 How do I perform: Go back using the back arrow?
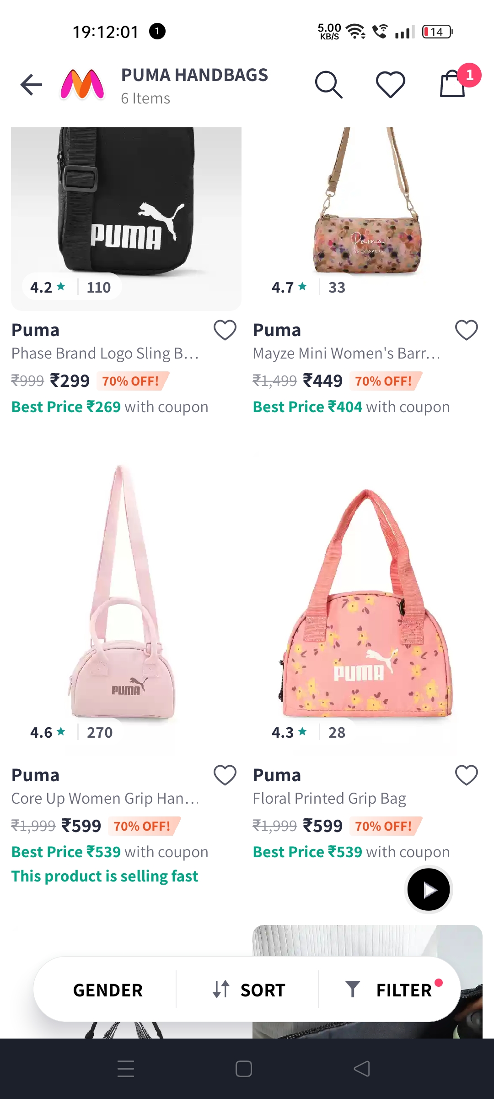(31, 85)
